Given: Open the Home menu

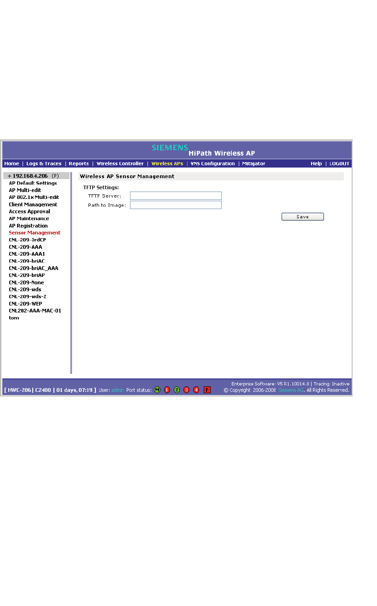Looking at the screenshot, I should tap(12, 163).
